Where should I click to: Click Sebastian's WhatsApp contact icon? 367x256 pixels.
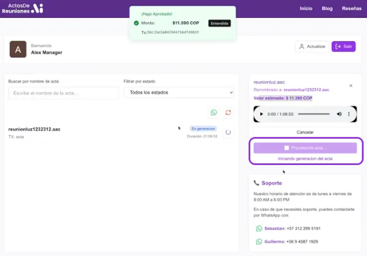(259, 228)
